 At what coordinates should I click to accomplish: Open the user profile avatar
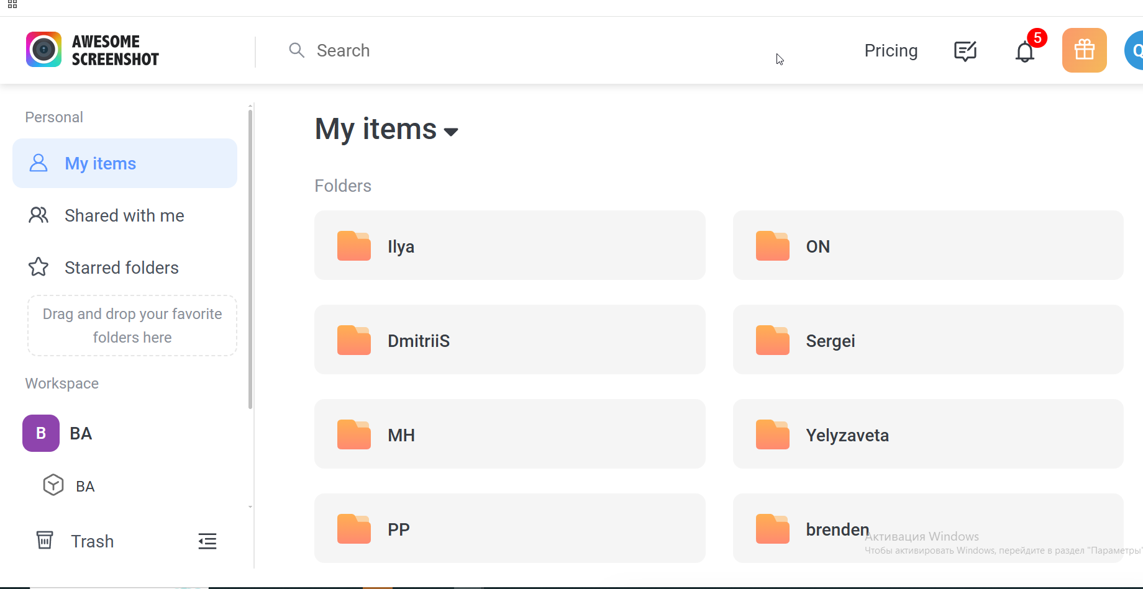[1135, 51]
